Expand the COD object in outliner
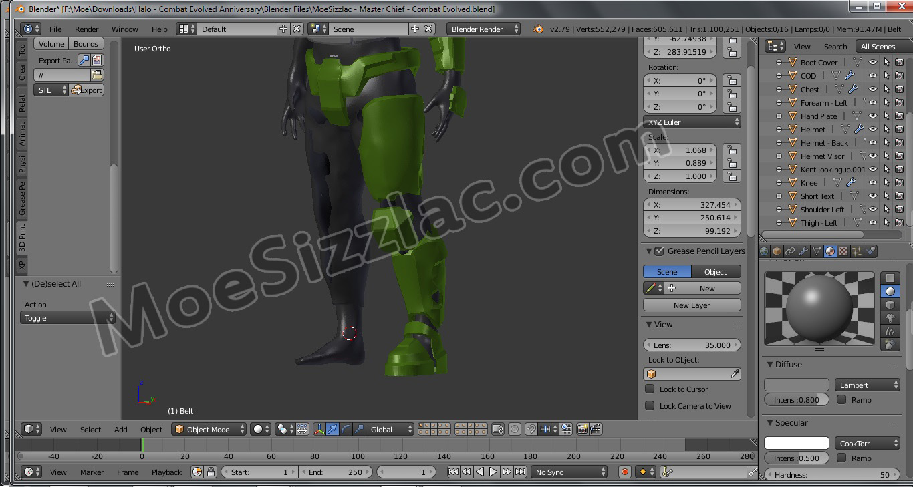 pos(779,75)
